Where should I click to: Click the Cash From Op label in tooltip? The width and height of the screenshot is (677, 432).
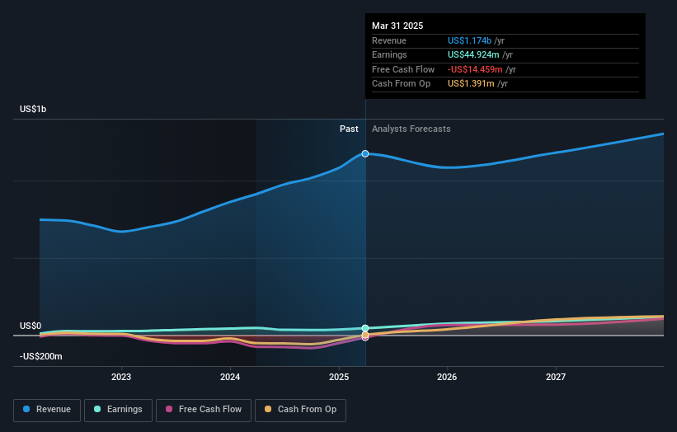pos(401,84)
